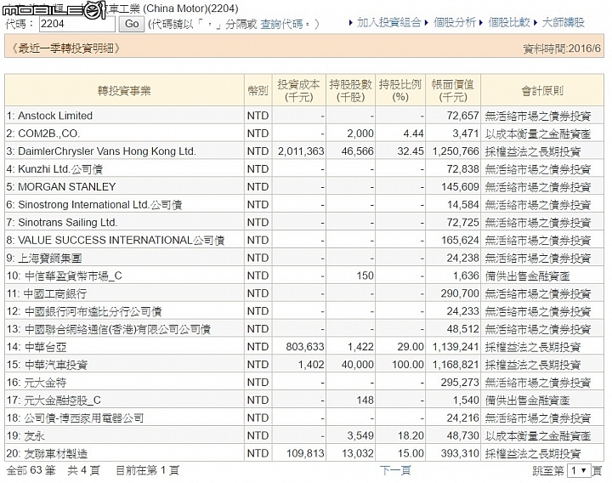
Task: Select row 19: 友永
Action: (304, 435)
